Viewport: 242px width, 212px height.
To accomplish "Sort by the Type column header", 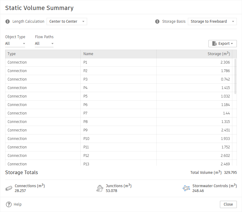I will pyautogui.click(x=43, y=54).
